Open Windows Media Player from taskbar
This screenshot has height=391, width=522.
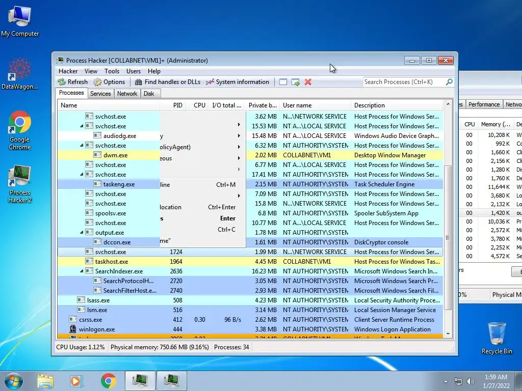pos(76,381)
